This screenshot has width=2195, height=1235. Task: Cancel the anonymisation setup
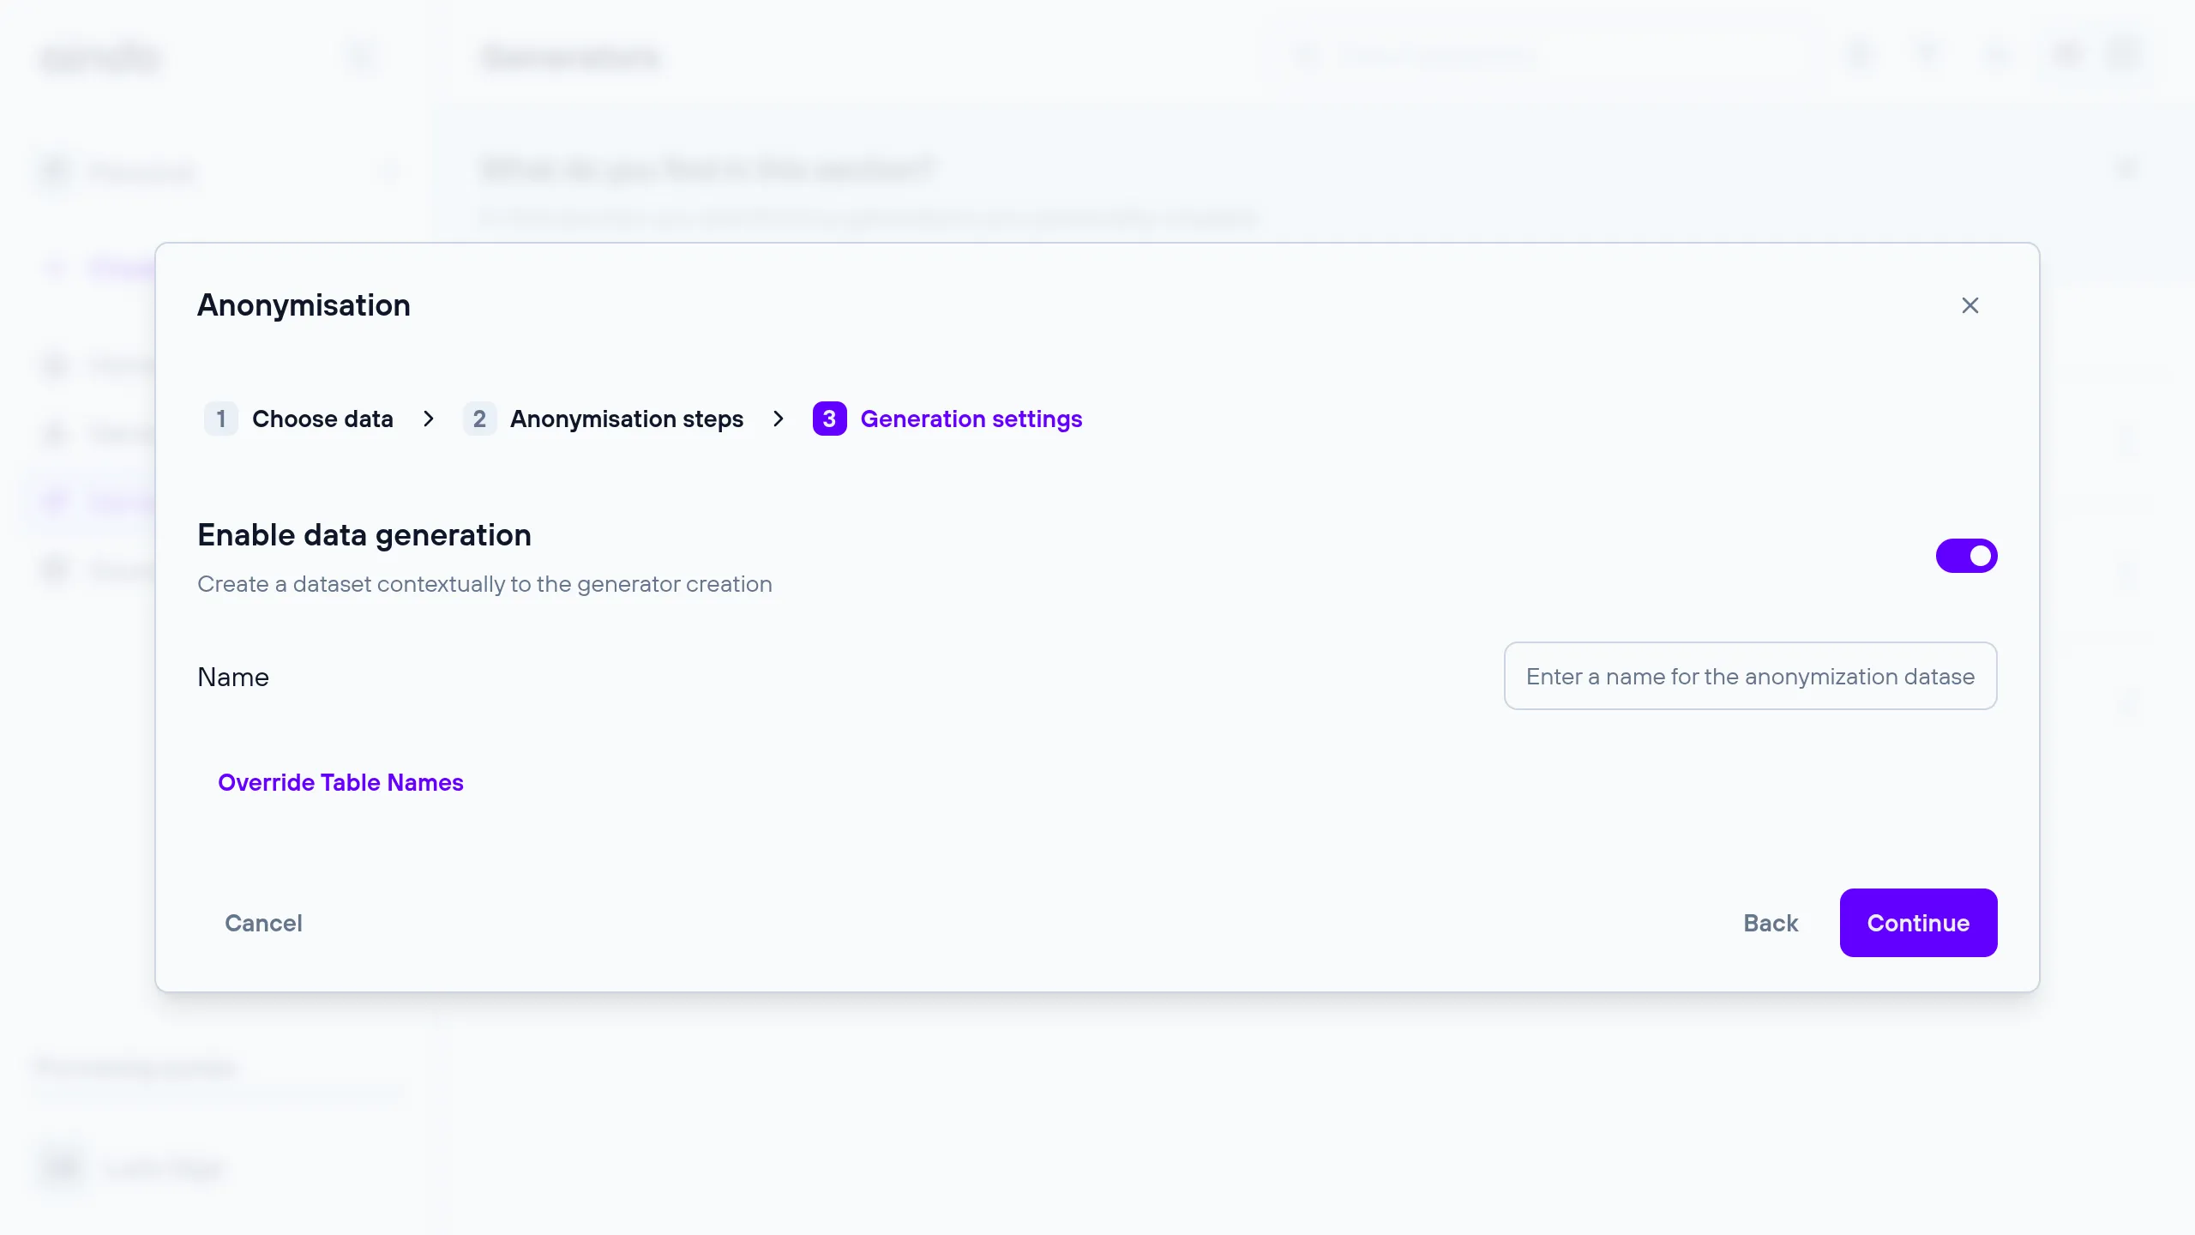point(263,923)
